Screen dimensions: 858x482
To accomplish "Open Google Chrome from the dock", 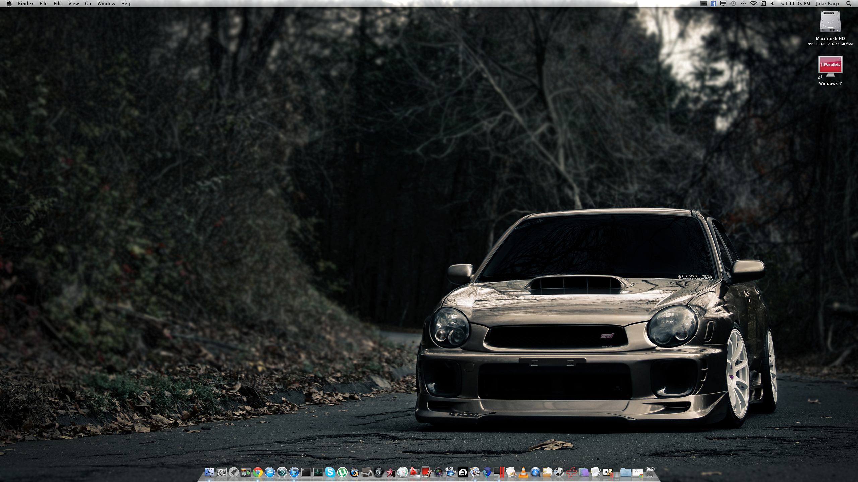I will 258,472.
